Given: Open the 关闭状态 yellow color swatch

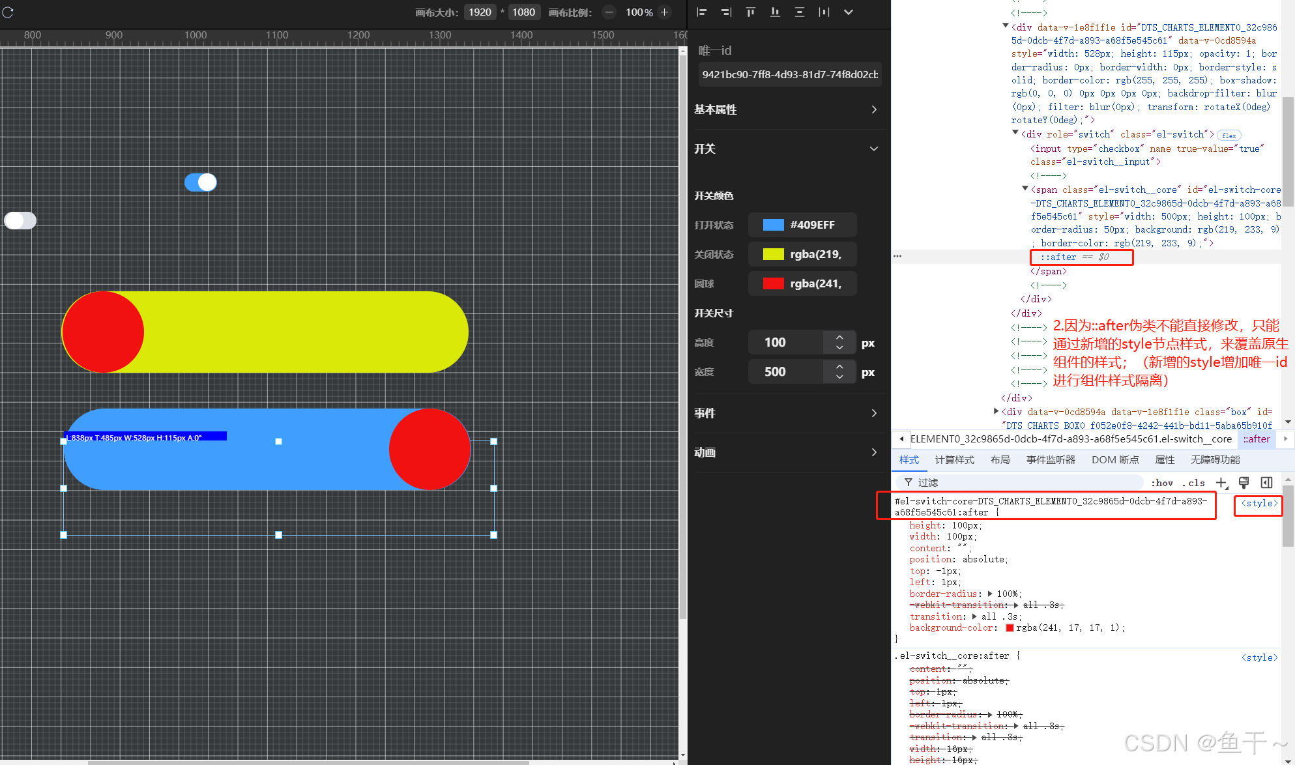Looking at the screenshot, I should click(x=774, y=254).
